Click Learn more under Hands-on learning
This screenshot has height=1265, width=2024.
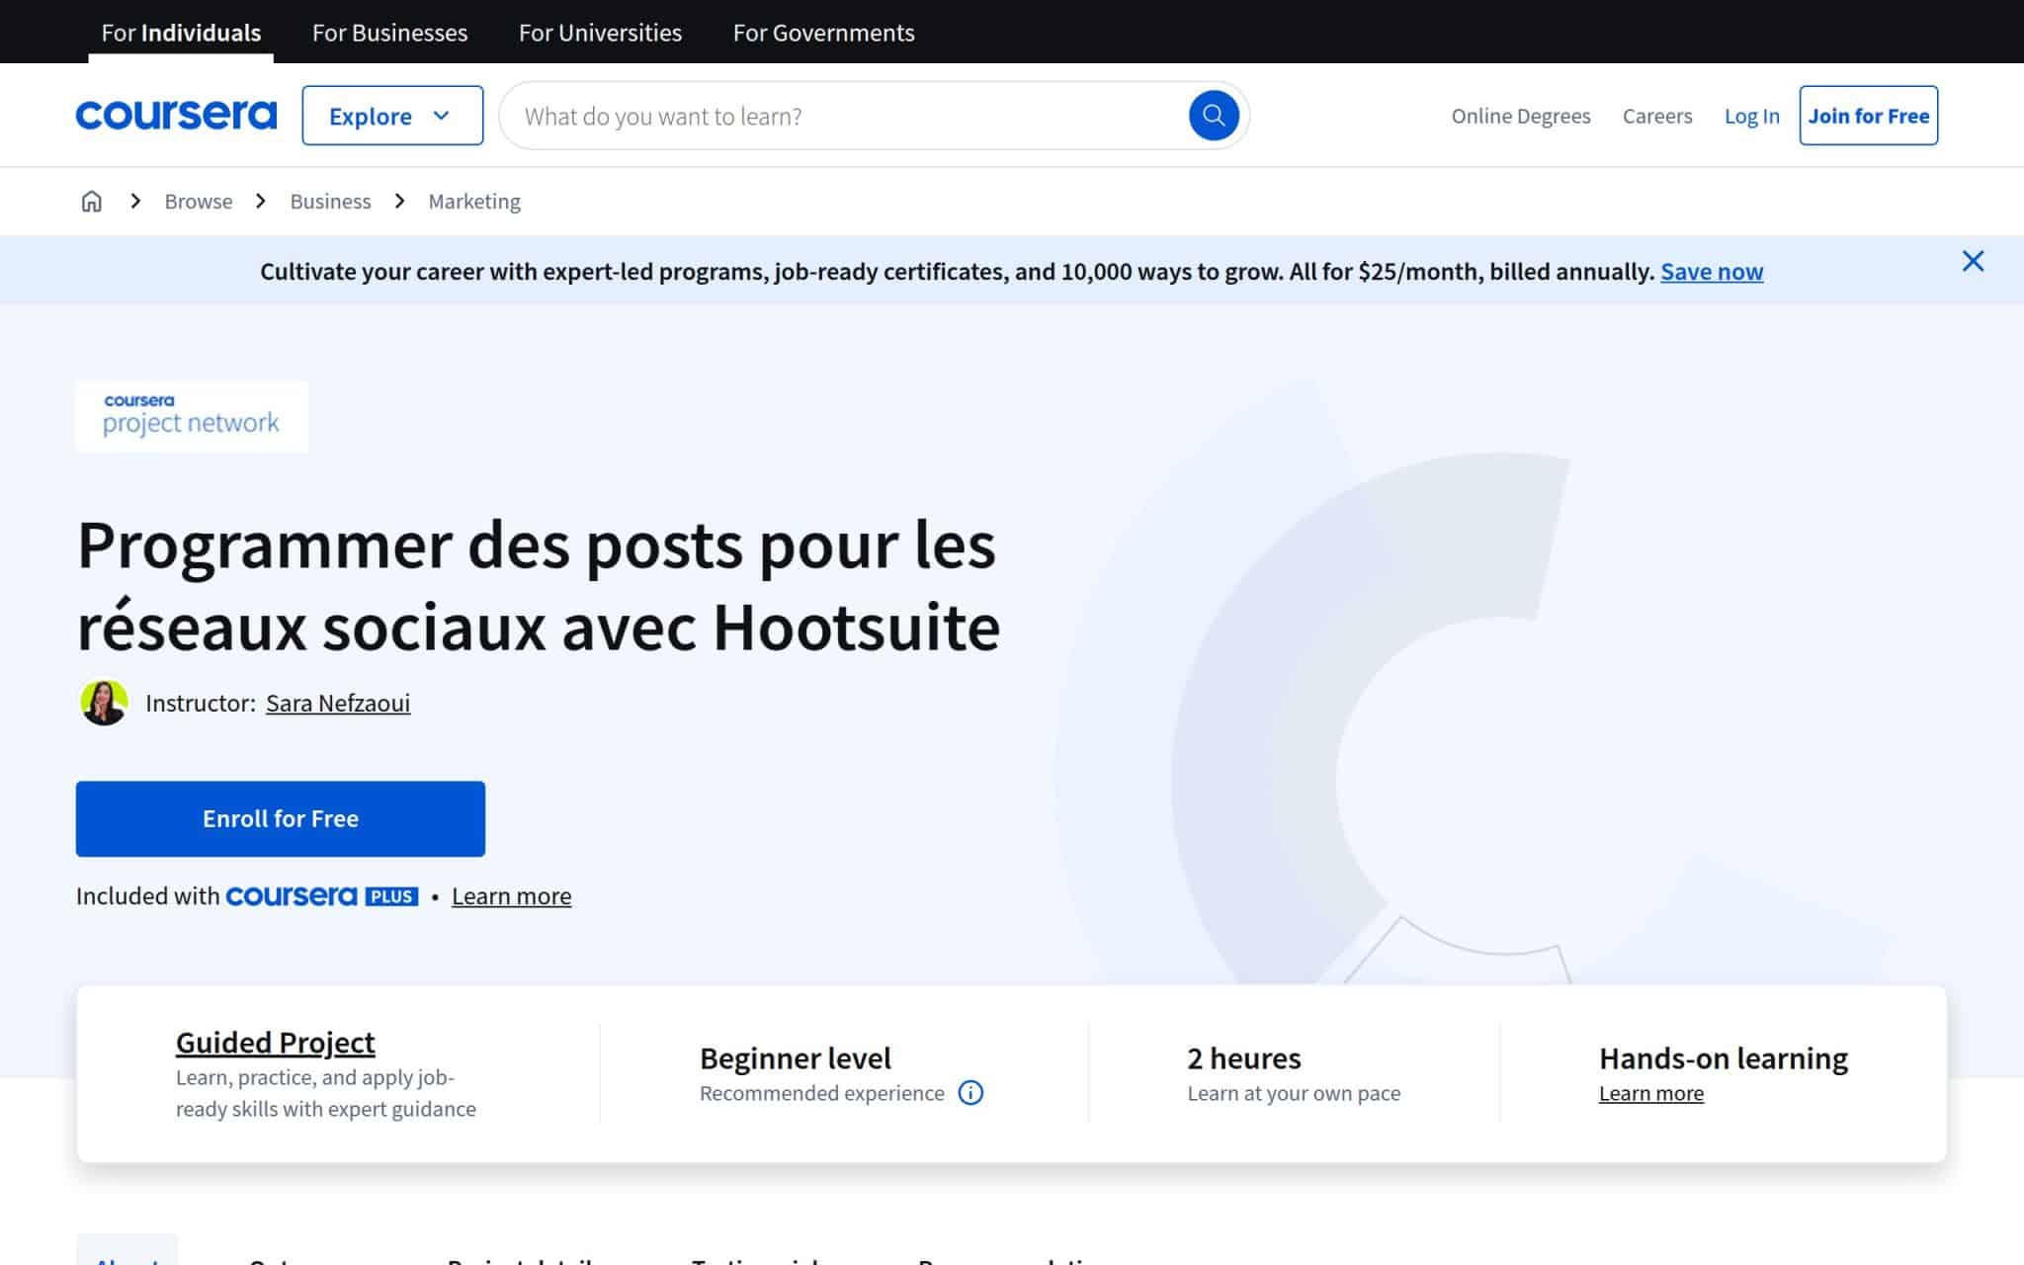click(1651, 1093)
